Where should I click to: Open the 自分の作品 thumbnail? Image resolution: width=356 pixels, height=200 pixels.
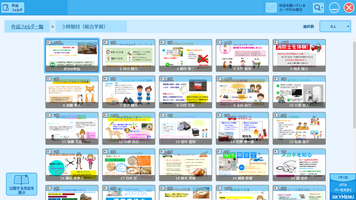(71, 55)
